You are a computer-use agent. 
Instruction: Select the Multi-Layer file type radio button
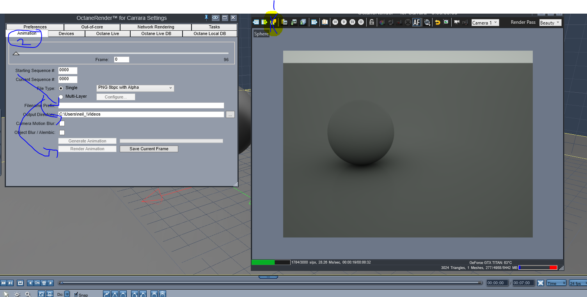click(x=61, y=97)
